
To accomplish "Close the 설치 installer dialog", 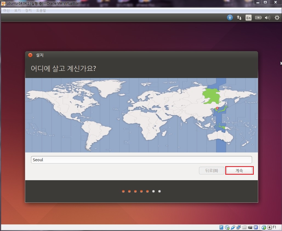I will [30, 55].
